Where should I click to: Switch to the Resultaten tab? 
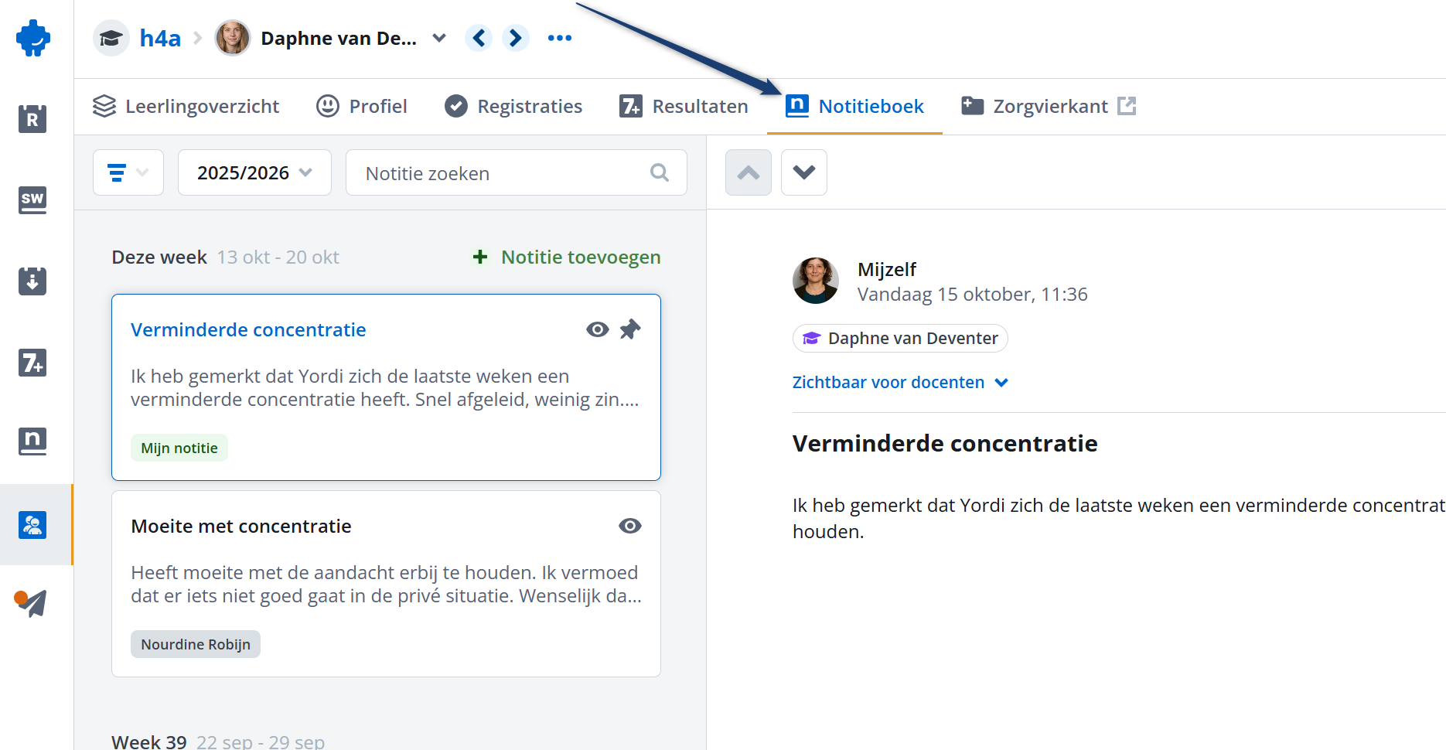point(684,106)
